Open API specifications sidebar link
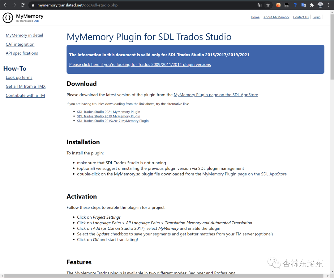The height and width of the screenshot is (278, 334). coord(22,53)
